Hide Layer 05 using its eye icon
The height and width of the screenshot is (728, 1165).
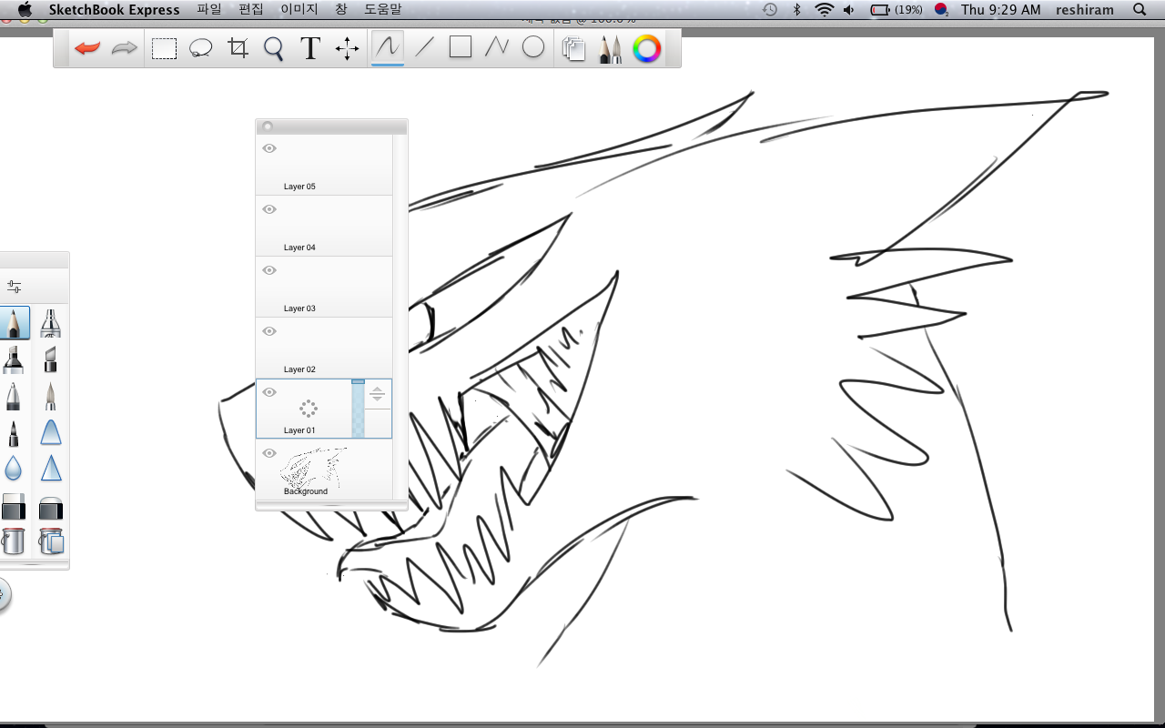(x=269, y=148)
